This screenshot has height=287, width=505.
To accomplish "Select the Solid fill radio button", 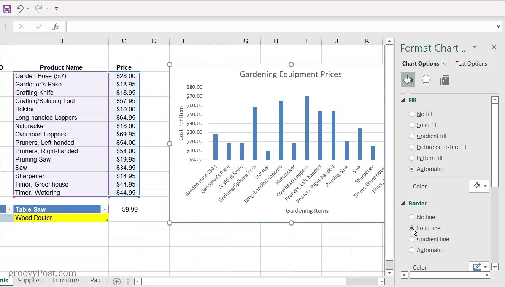I will pyautogui.click(x=411, y=125).
